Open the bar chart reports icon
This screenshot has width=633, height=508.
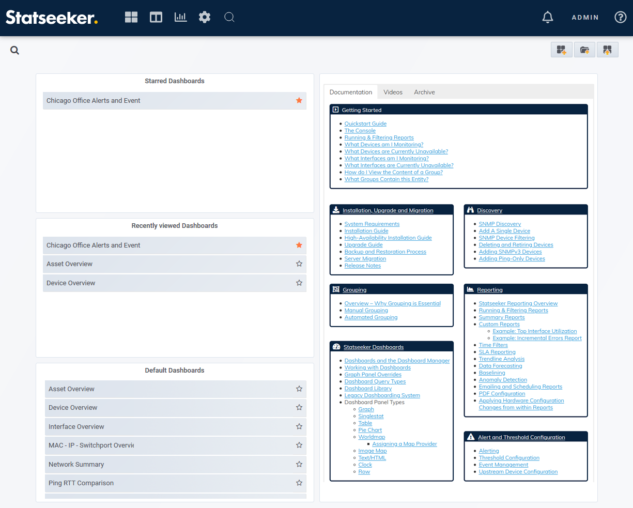[180, 18]
